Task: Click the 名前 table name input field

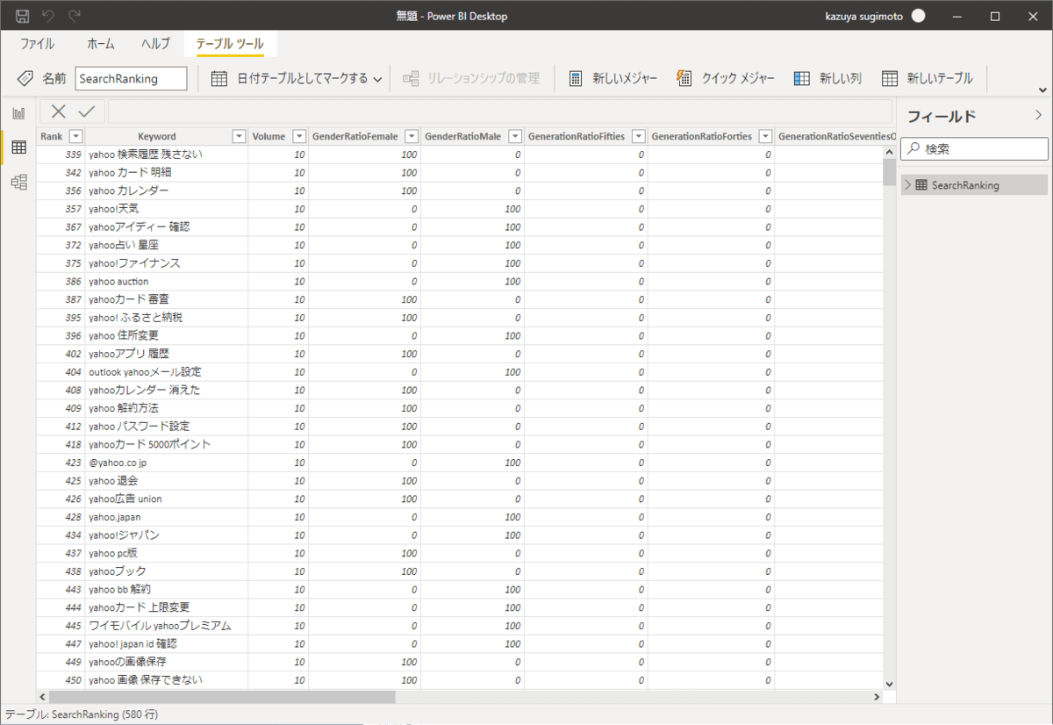Action: click(x=131, y=78)
